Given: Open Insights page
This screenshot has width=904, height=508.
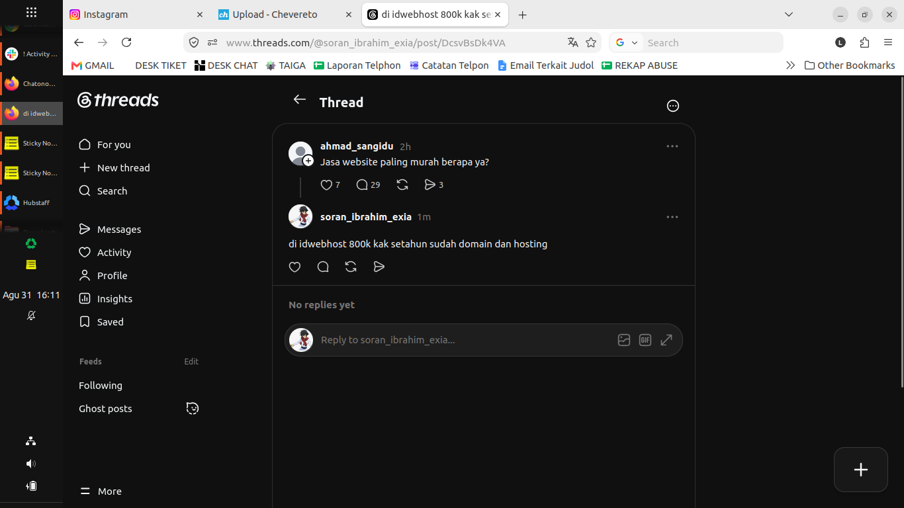Looking at the screenshot, I should (106, 299).
